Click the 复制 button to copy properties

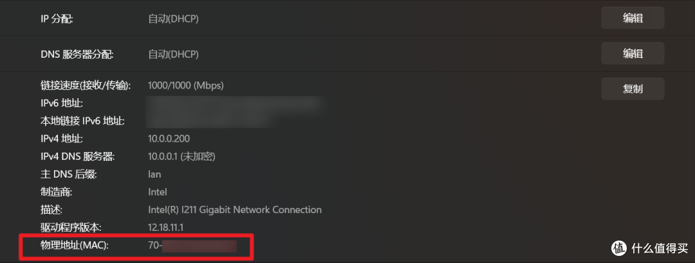pos(633,89)
